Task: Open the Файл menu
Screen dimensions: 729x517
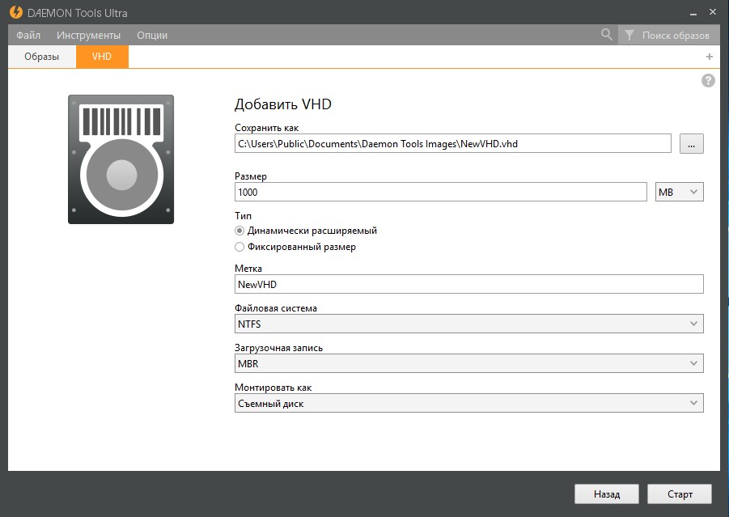Action: coord(28,36)
